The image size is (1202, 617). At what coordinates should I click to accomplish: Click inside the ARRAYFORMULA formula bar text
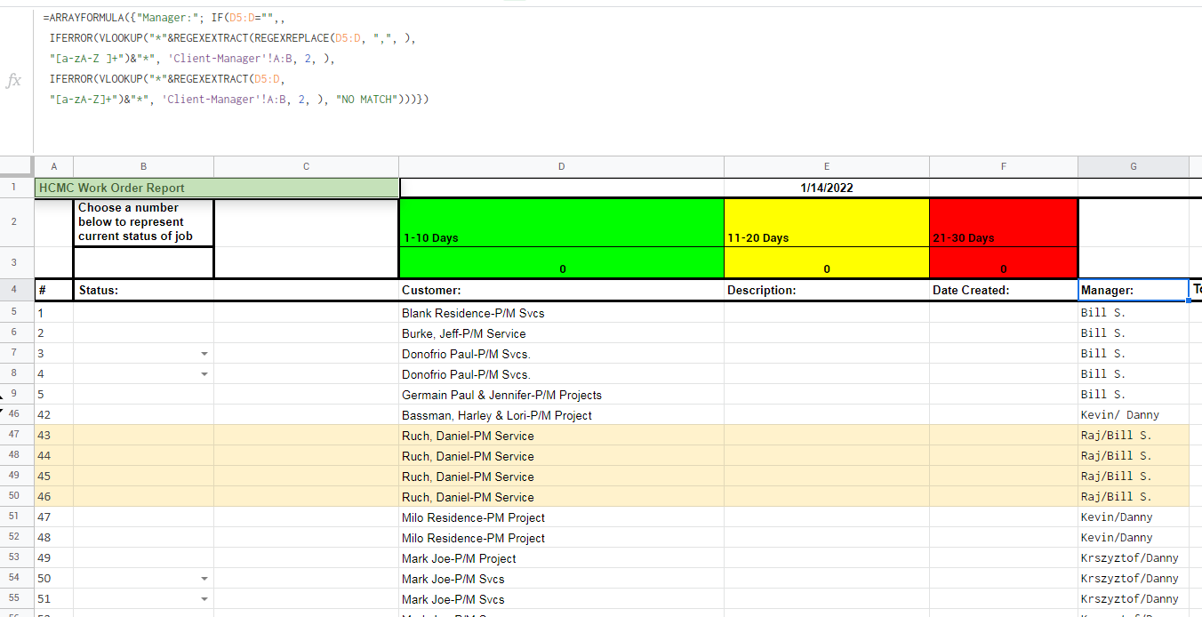236,58
